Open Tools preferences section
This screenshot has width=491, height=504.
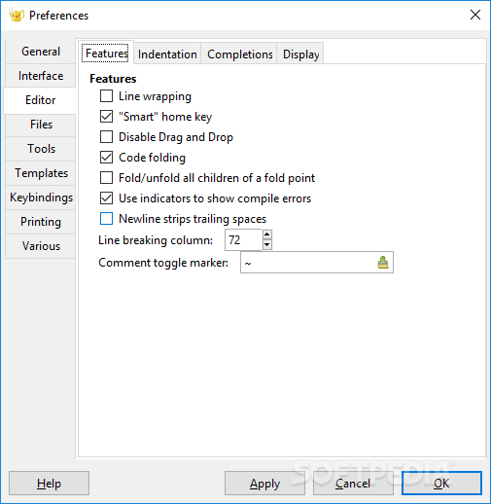pos(41,149)
